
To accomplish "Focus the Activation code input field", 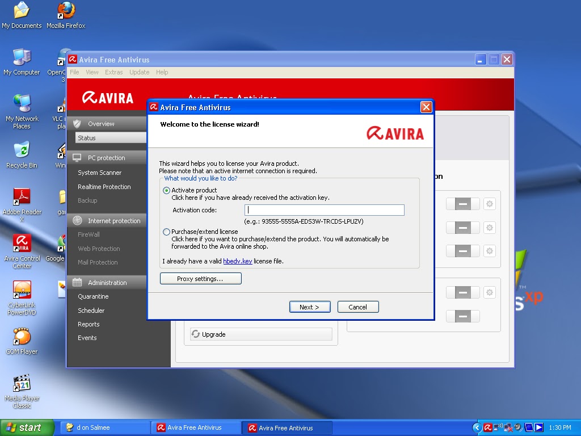I will pyautogui.click(x=324, y=210).
